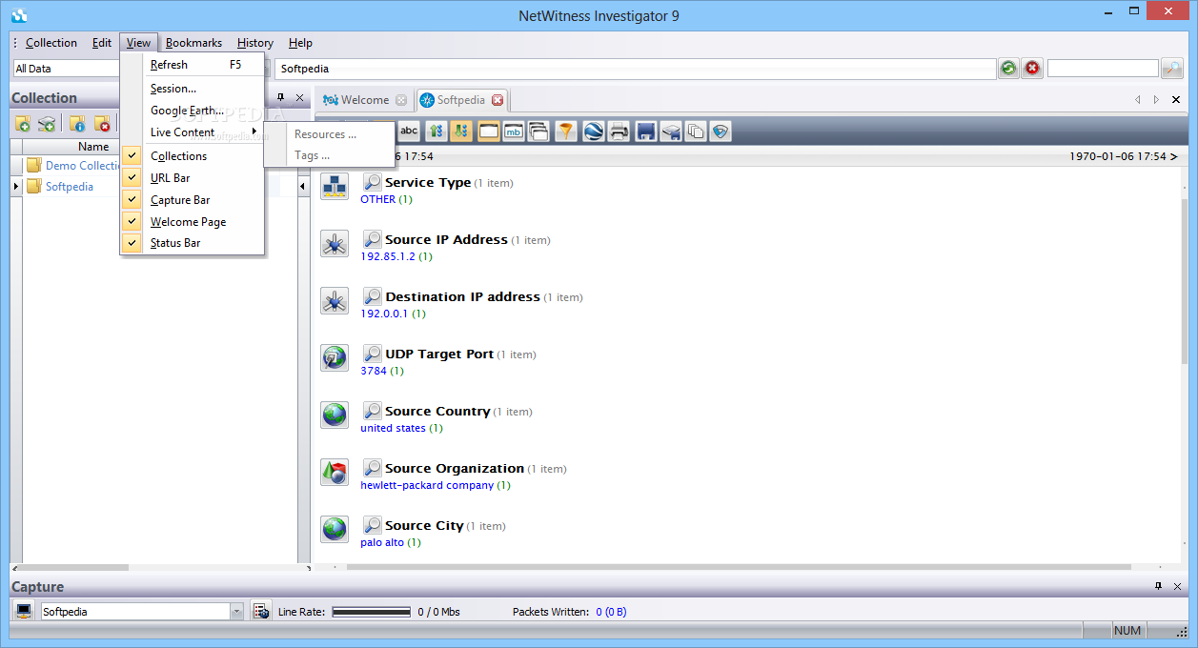
Task: Click the Line Rate progress bar
Action: point(371,612)
